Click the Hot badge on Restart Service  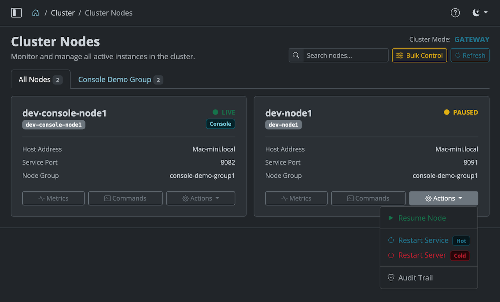(461, 241)
